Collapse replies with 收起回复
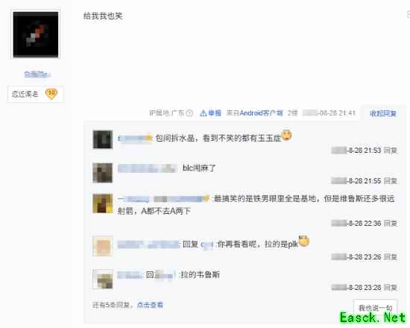Viewport: 410px width, 328px height. tap(383, 113)
